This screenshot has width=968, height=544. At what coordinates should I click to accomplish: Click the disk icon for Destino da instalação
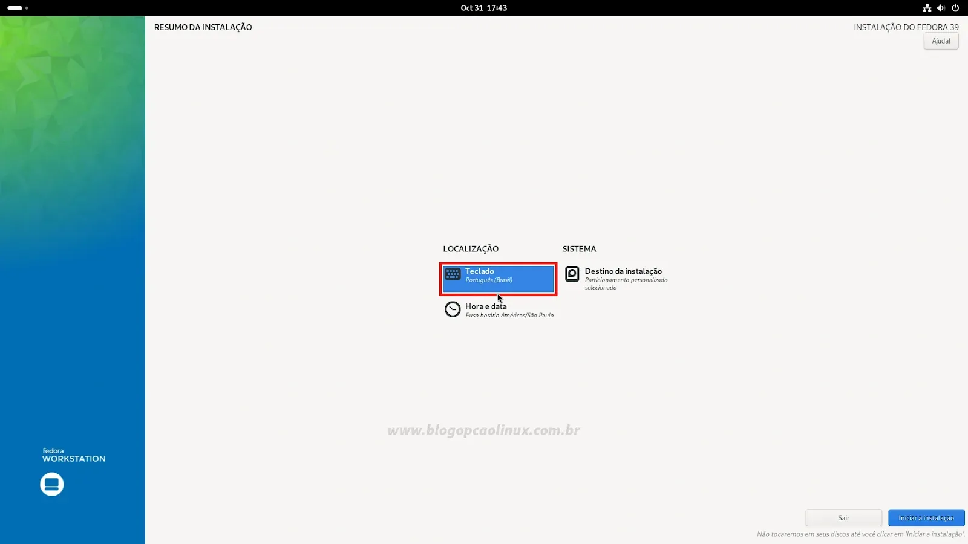pos(572,274)
